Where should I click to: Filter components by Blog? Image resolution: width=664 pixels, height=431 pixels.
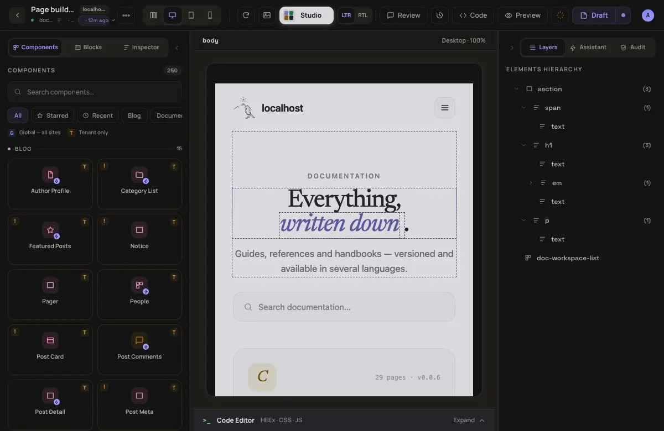tap(134, 115)
